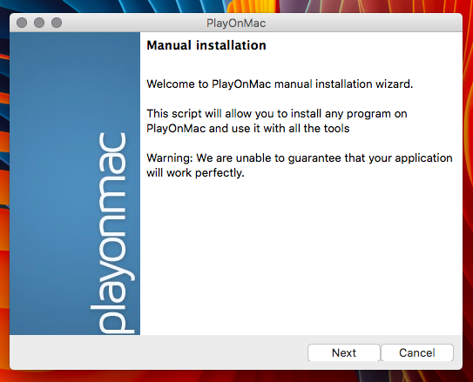Minimize the PlayOnMac wizard window
473x382 pixels.
(39, 23)
